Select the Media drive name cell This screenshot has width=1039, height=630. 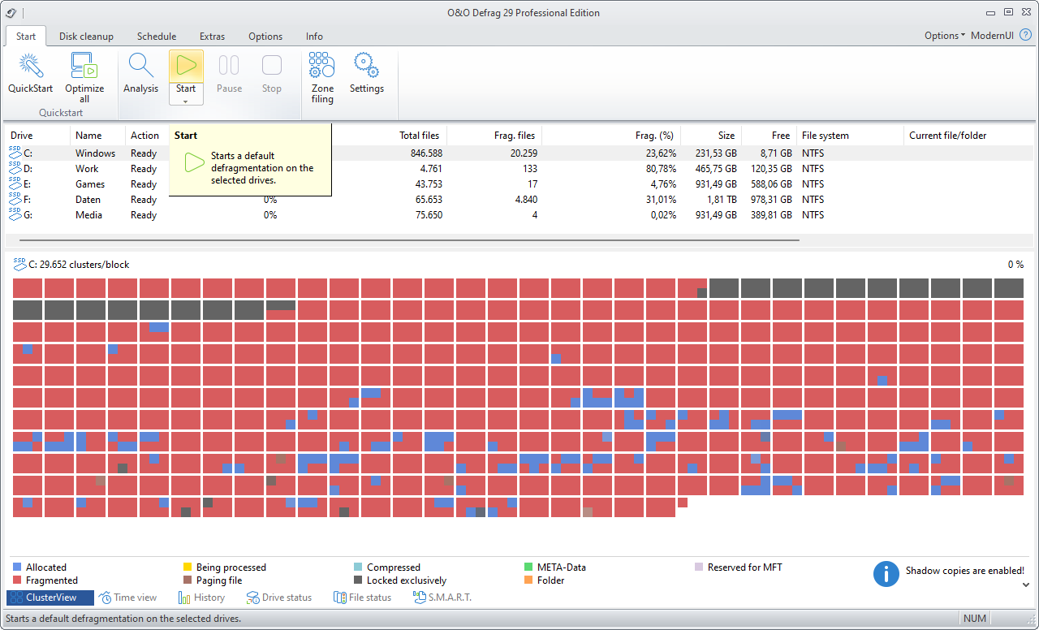pyautogui.click(x=88, y=214)
